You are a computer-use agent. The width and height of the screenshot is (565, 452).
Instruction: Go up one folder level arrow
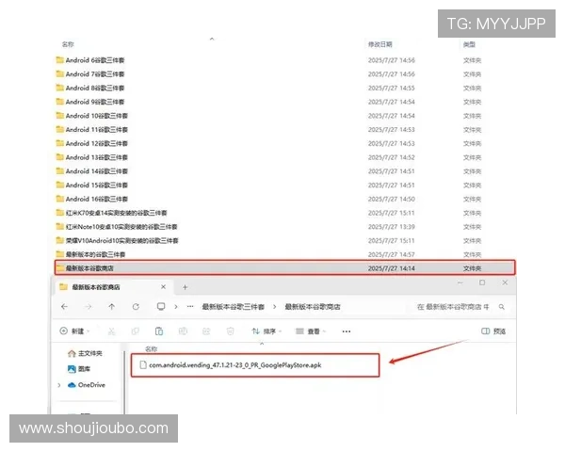(112, 307)
